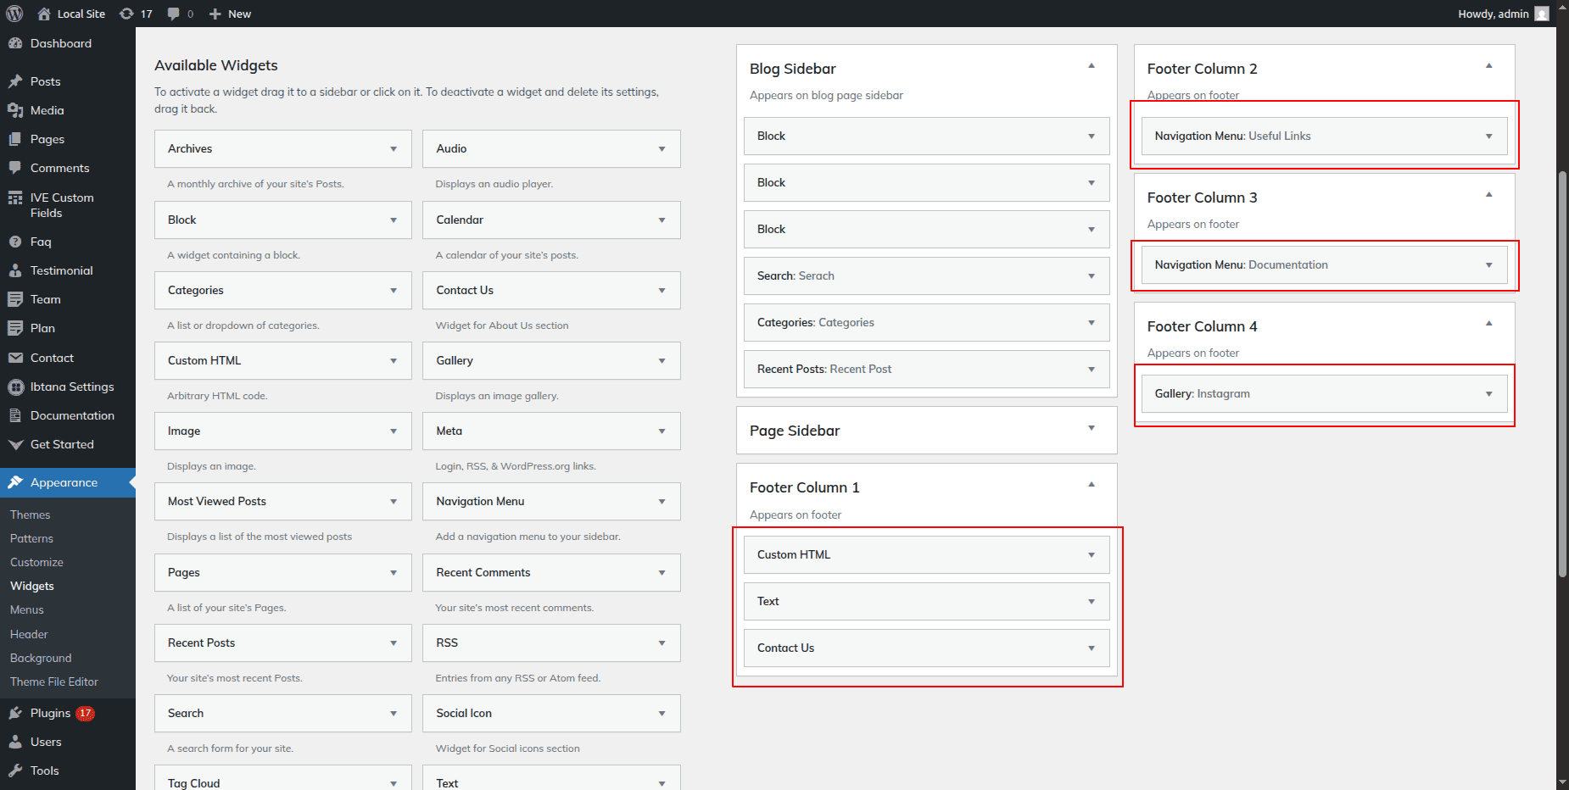Click the New button in admin bar
1569x790 pixels.
230,14
